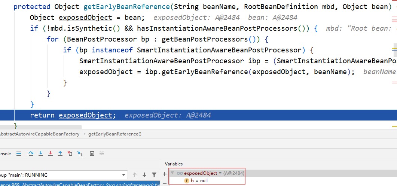Click hasInstantiationAwareBeanPostProcessors in the if condition

click(x=217, y=28)
